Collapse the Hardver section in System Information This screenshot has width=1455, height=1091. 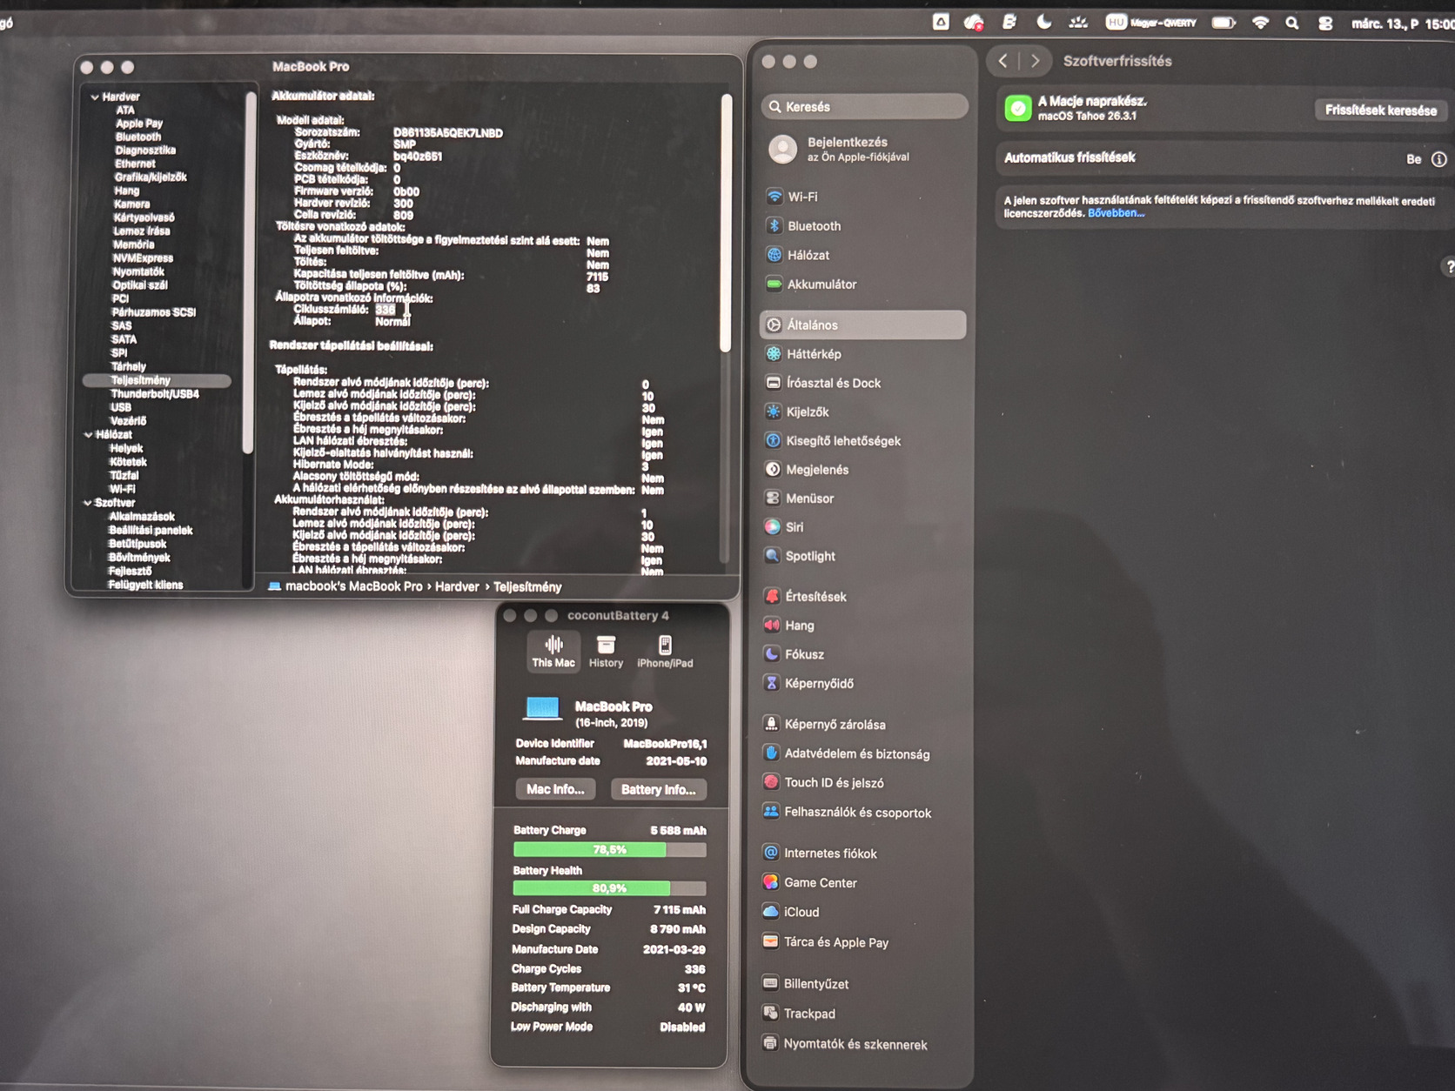[95, 97]
